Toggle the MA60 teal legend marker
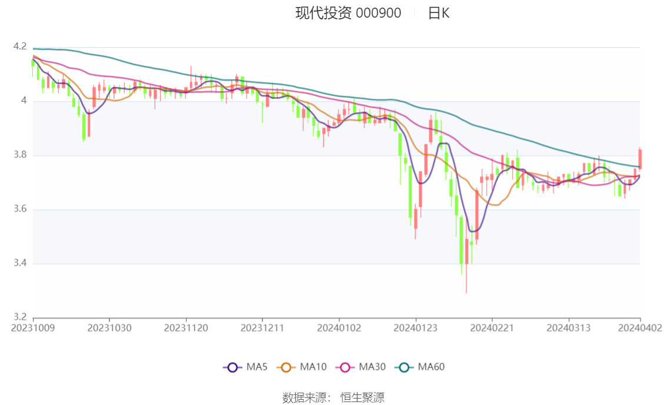Screen dimensions: 667x405 point(404,367)
